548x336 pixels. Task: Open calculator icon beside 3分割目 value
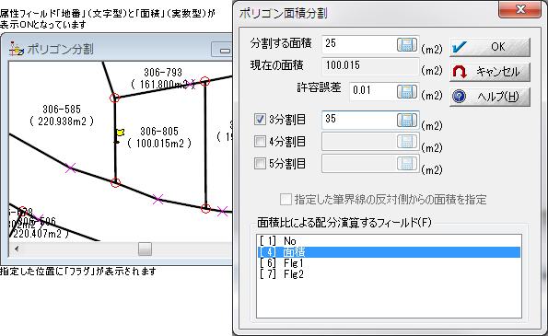click(x=407, y=121)
